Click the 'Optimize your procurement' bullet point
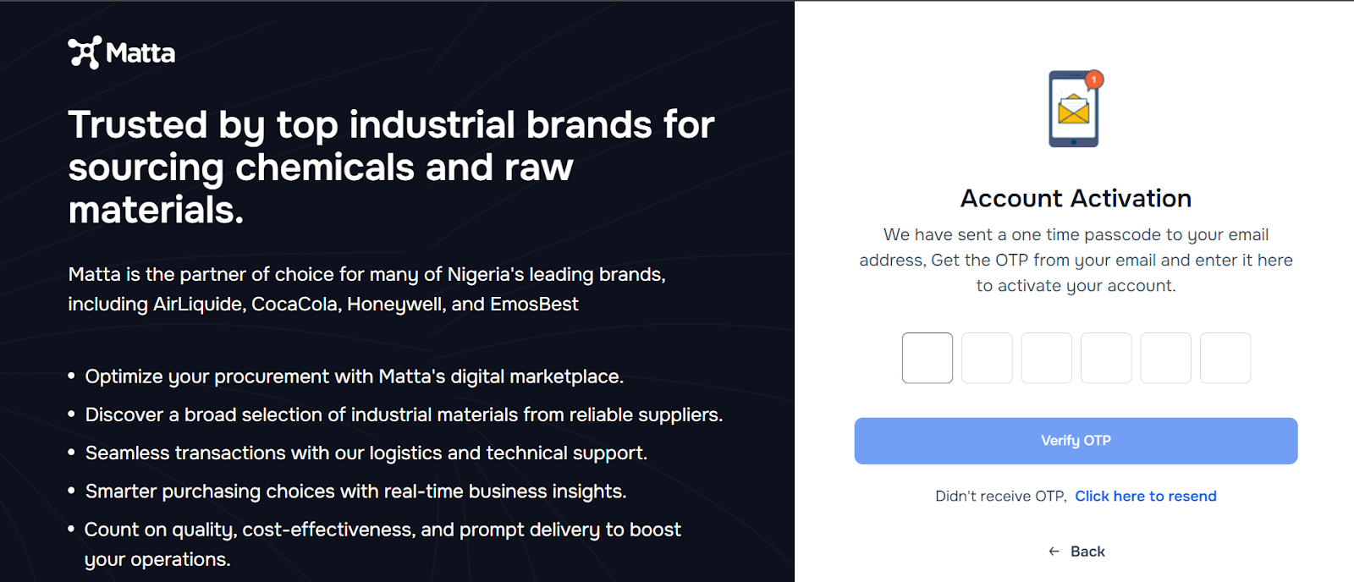This screenshot has width=1354, height=582. [354, 376]
